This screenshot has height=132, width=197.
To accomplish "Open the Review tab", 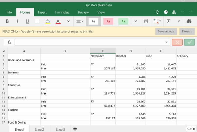I will [83, 12].
